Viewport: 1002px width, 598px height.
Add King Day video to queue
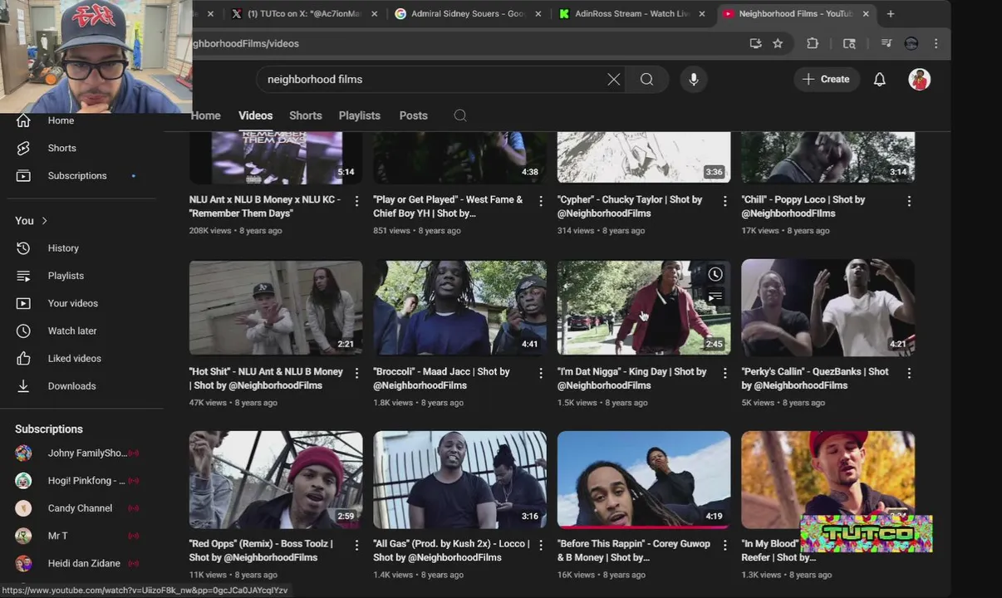[x=715, y=297]
